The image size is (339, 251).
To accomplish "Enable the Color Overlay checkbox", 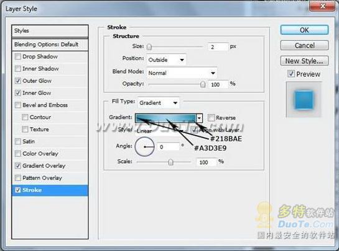I will pos(18,154).
